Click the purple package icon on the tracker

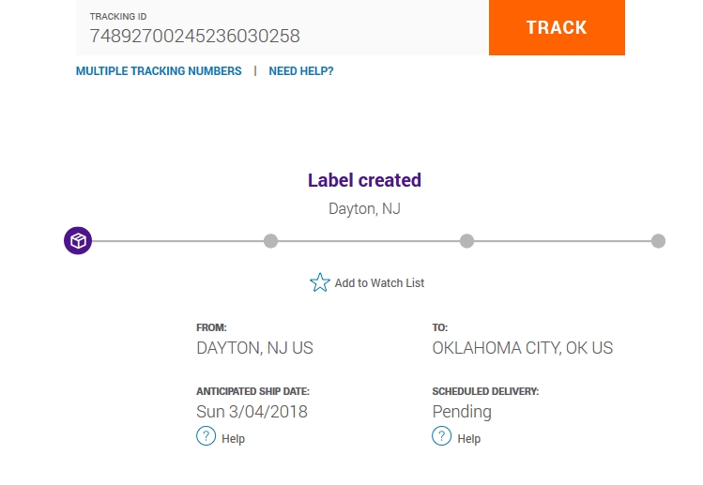[78, 241]
